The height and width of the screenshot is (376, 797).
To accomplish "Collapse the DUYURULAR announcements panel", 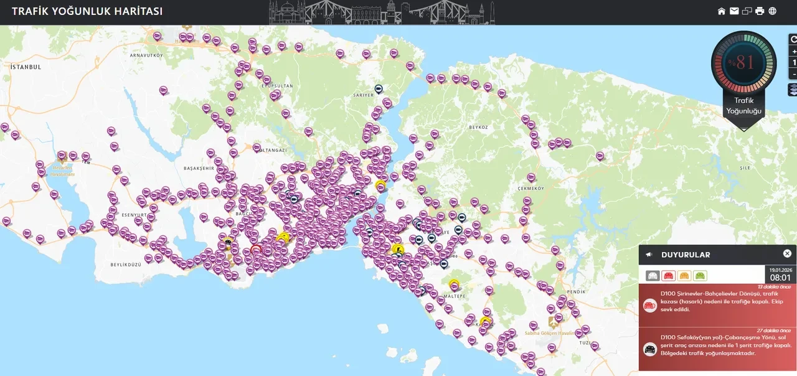I will click(x=787, y=253).
